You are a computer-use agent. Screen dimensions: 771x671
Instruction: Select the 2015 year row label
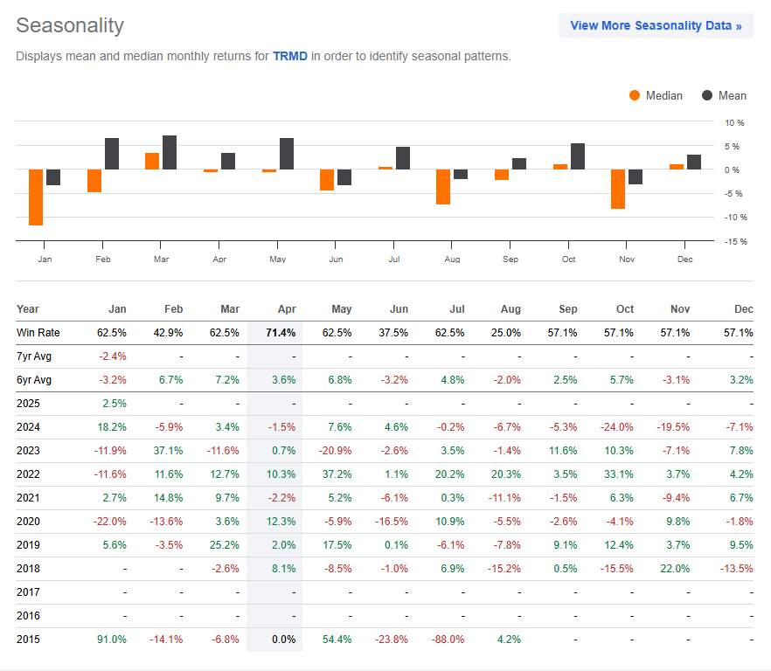[27, 639]
